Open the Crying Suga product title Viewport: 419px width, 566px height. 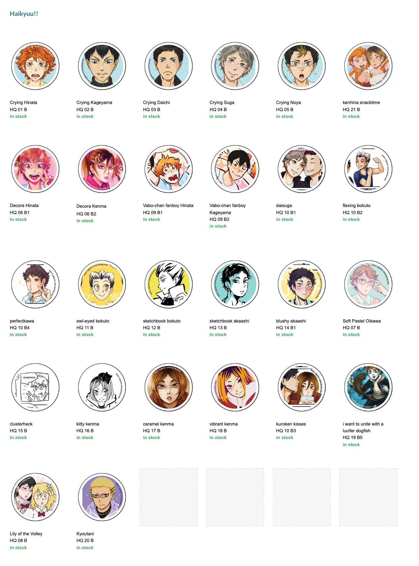tap(222, 102)
